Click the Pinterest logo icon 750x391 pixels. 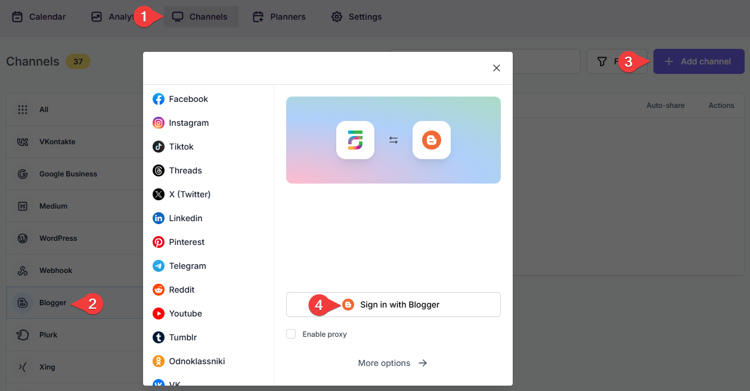click(159, 242)
